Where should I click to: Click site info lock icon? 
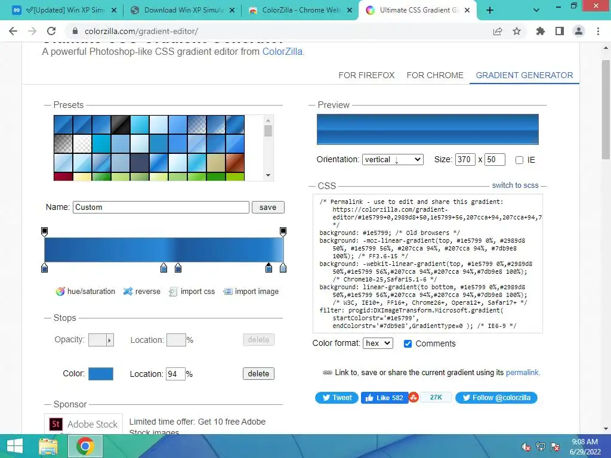click(75, 31)
